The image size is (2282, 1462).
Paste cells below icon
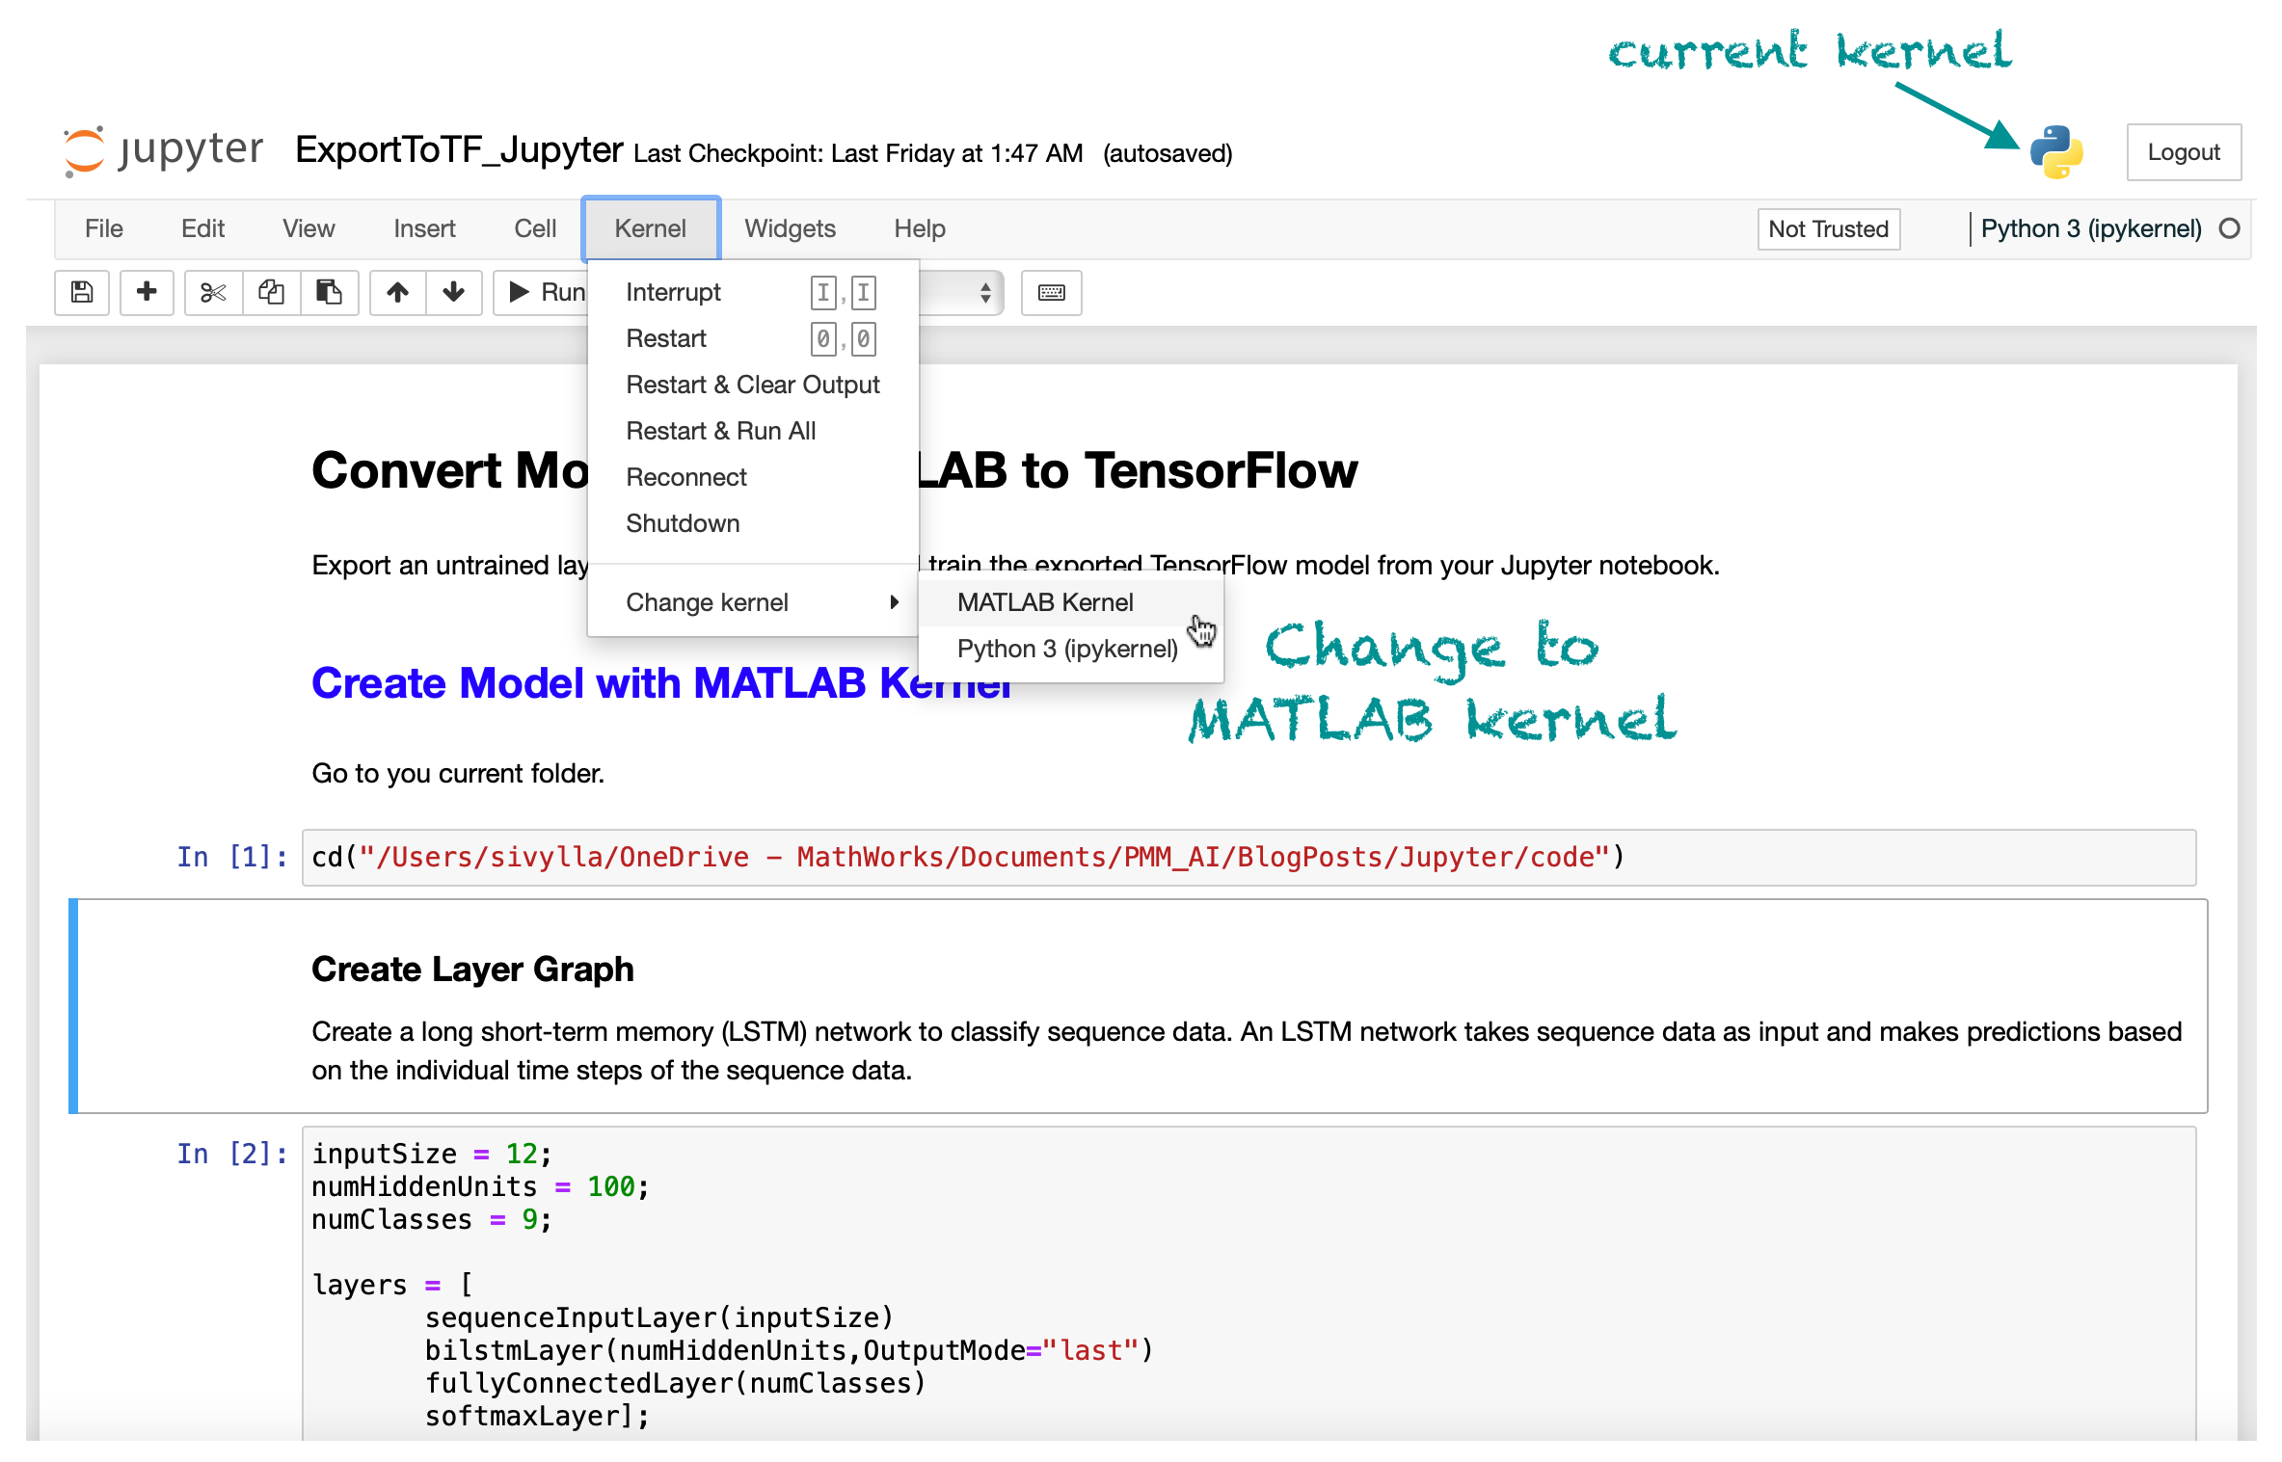point(329,292)
